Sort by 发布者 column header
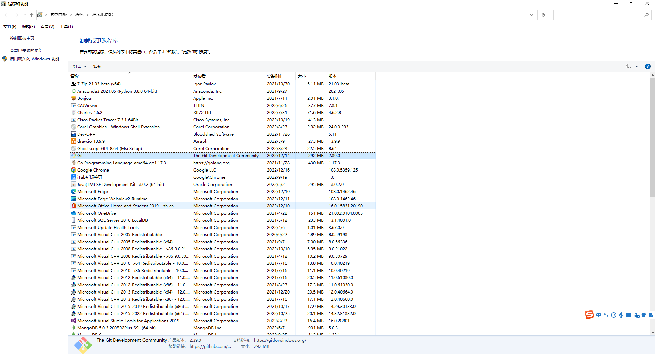 click(x=228, y=76)
